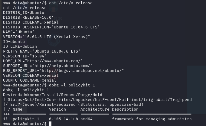Click the terminal cursor at the last prompt
This screenshot has height=126, width=206.
[51, 124]
